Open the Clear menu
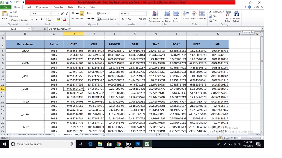The image size is (282, 158). 214,21
